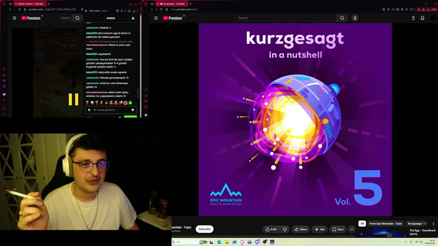The width and height of the screenshot is (438, 246).
Task: Show hidden system tray icons
Action: tap(406, 242)
